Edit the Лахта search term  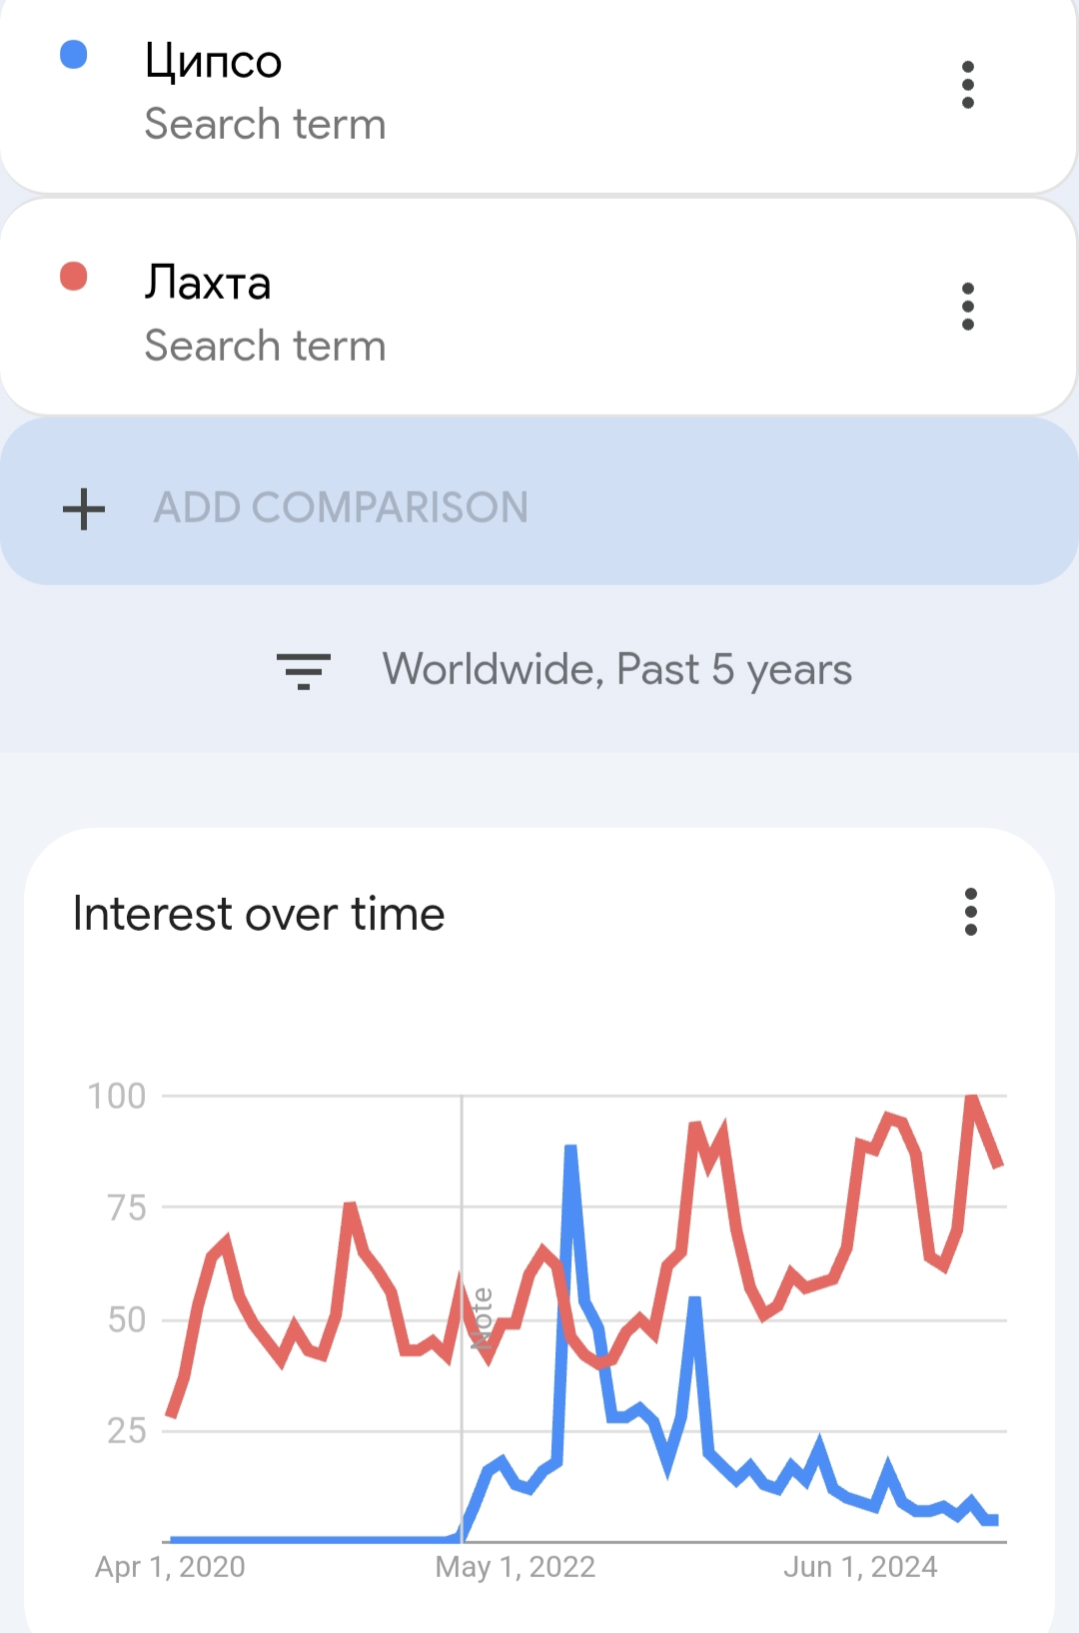click(x=208, y=283)
